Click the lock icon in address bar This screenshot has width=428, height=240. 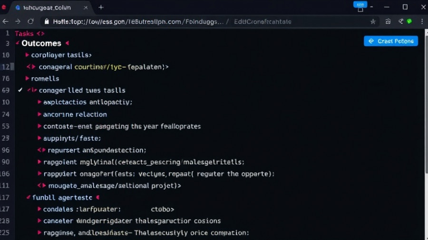(x=47, y=21)
